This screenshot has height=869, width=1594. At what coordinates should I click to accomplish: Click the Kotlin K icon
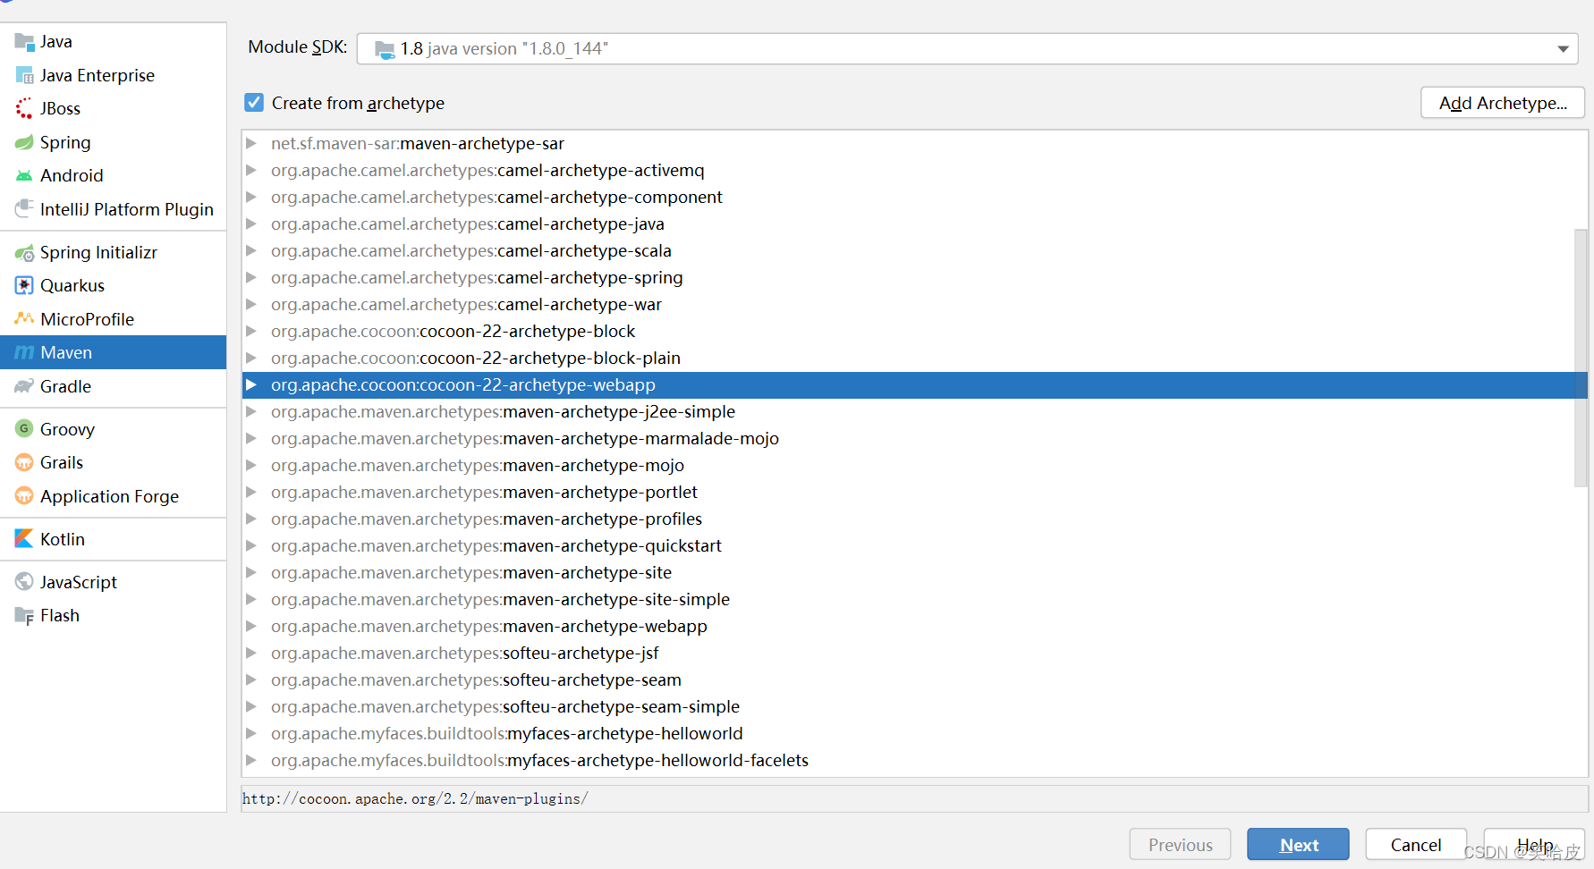tap(24, 539)
